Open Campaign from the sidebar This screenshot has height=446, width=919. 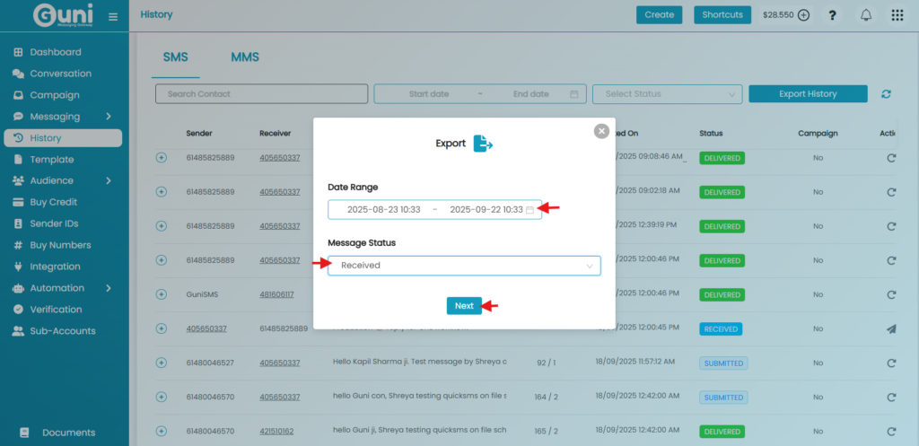pyautogui.click(x=54, y=95)
